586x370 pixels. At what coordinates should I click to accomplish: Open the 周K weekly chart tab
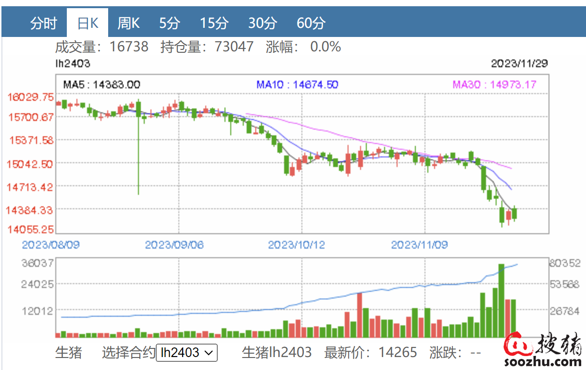(128, 23)
